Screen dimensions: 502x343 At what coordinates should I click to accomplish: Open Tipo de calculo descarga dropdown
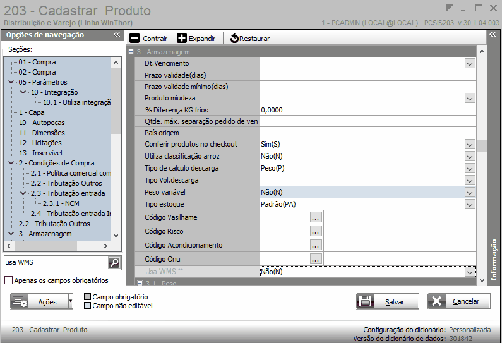pyautogui.click(x=470, y=169)
